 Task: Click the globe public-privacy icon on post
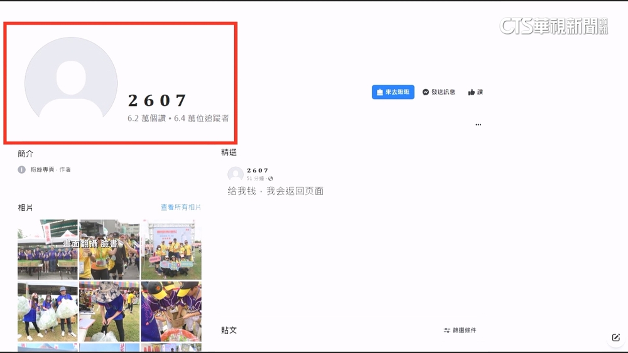pyautogui.click(x=270, y=178)
